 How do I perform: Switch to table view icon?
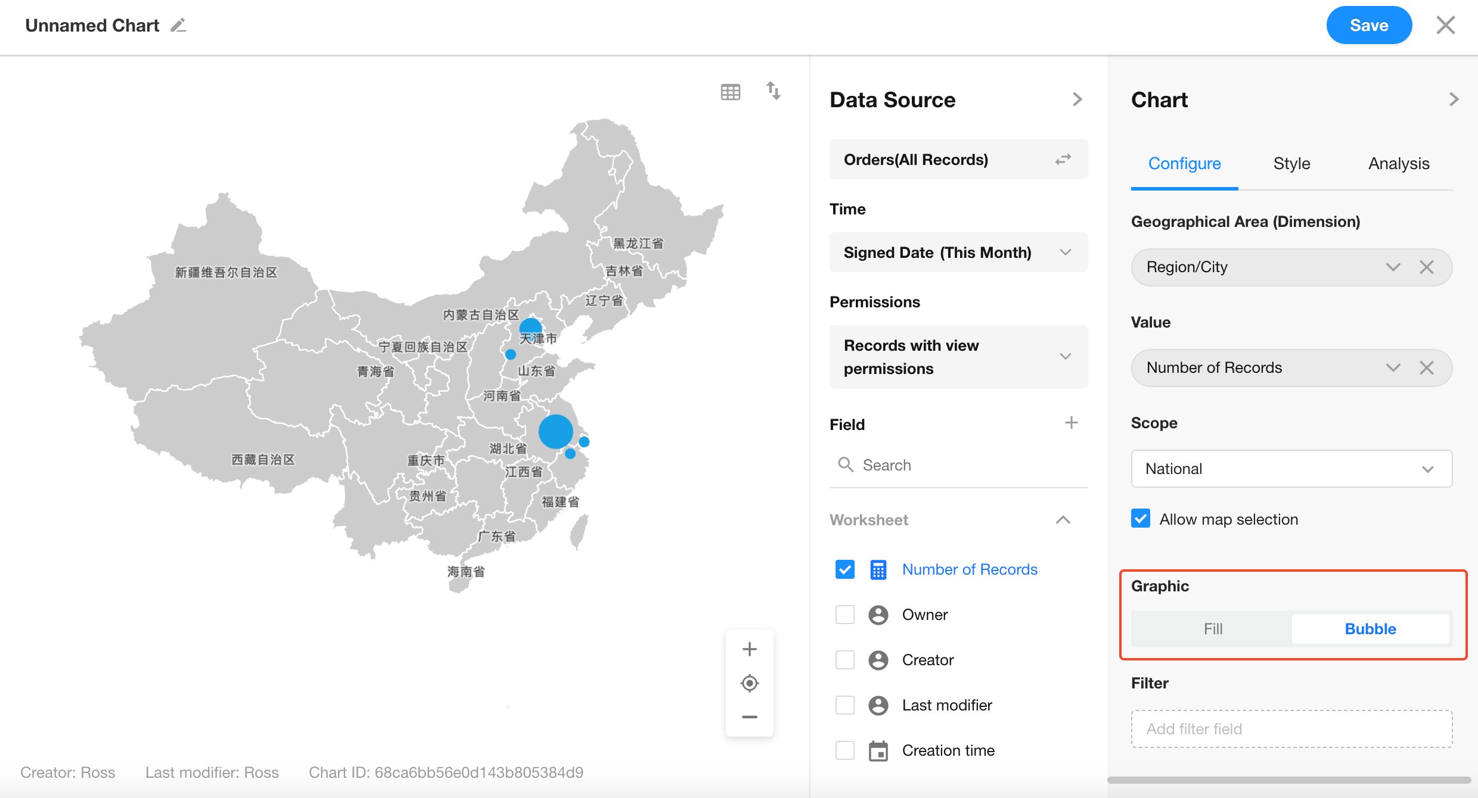point(730,92)
